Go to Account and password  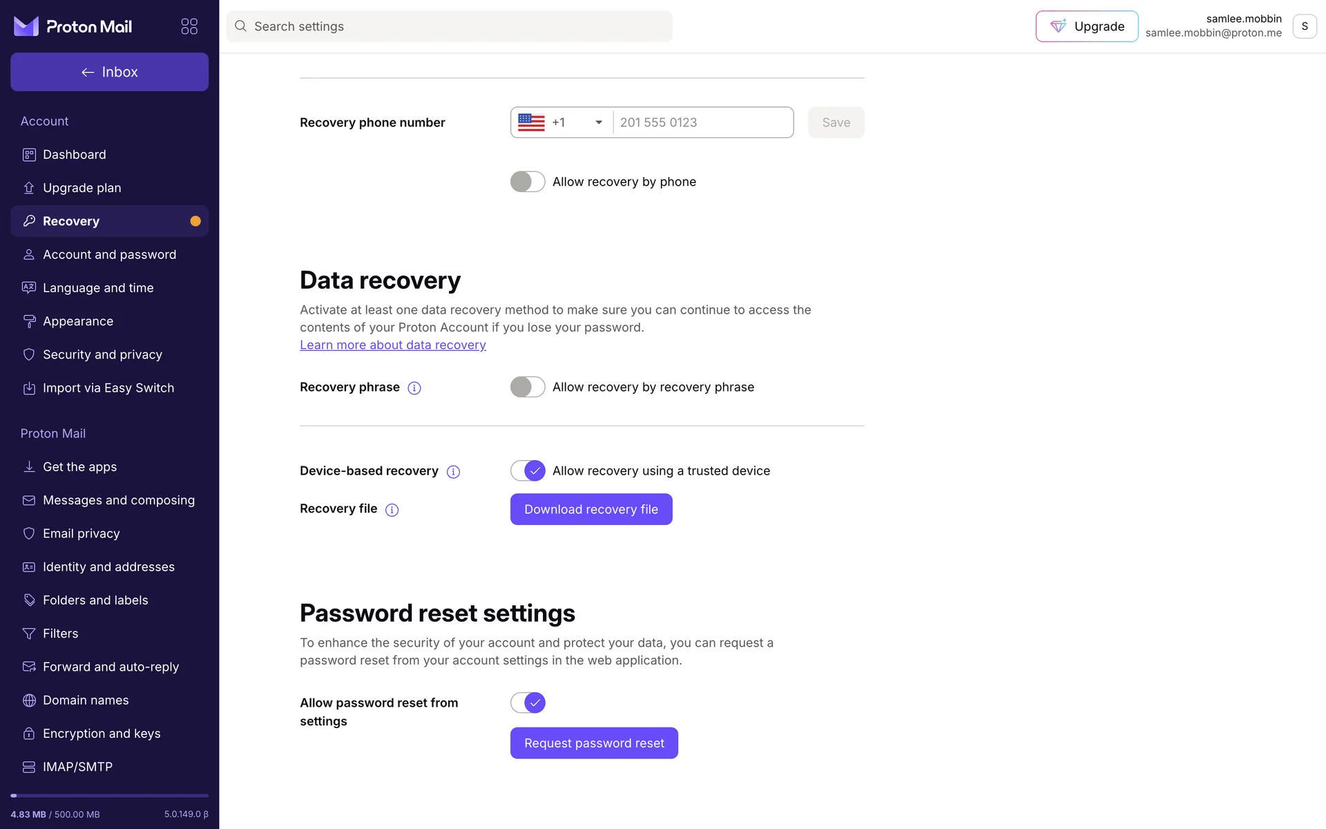109,254
